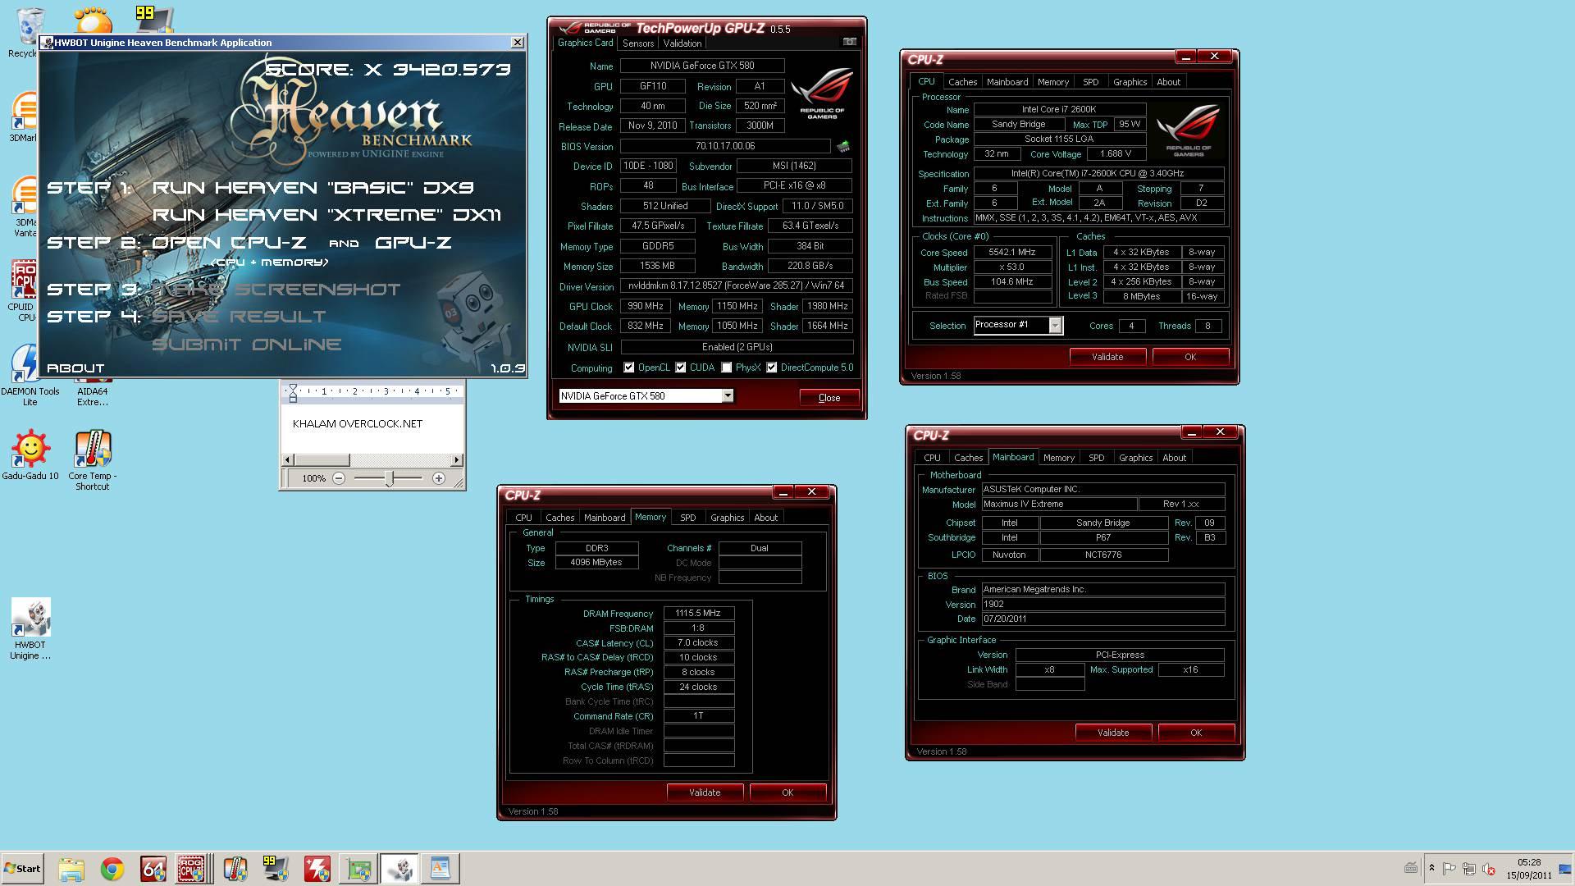The width and height of the screenshot is (1575, 886).
Task: Close the HWBOT Unigine Heaven window
Action: 518,43
